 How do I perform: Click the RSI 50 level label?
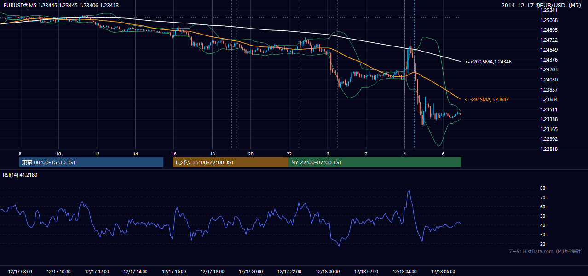[x=542, y=216]
